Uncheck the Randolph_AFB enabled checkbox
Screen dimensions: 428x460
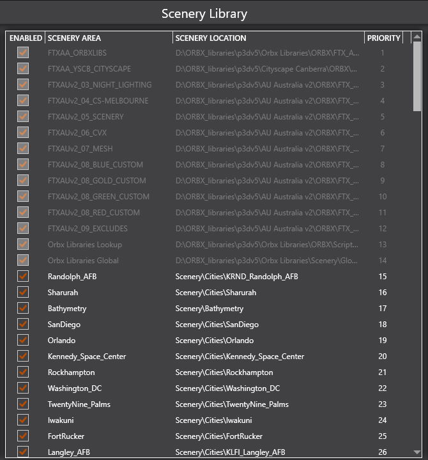tap(23, 277)
